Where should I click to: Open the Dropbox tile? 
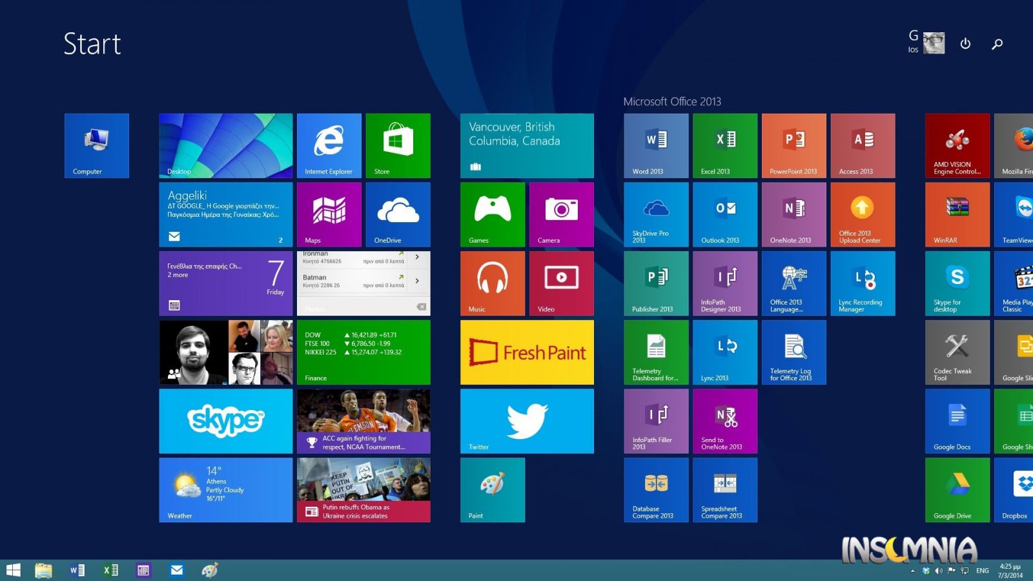[x=1014, y=490]
